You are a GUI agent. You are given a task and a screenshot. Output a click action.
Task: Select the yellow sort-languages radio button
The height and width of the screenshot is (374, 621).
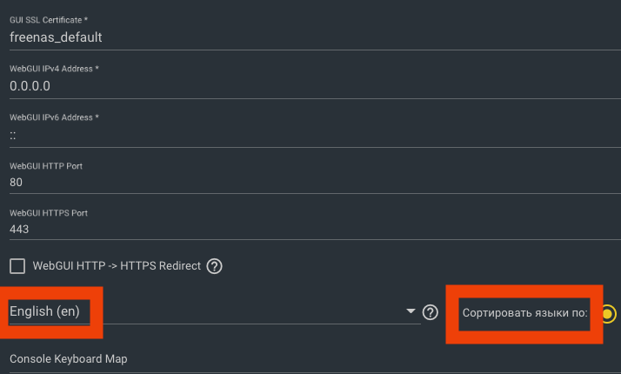pos(608,314)
